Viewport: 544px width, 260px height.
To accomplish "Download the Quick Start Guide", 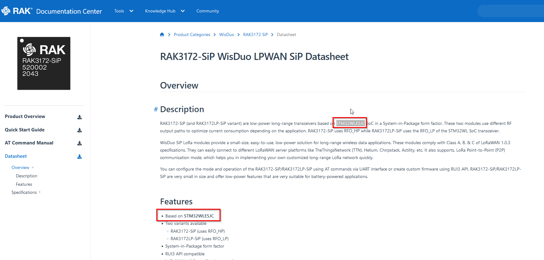I will (79, 130).
